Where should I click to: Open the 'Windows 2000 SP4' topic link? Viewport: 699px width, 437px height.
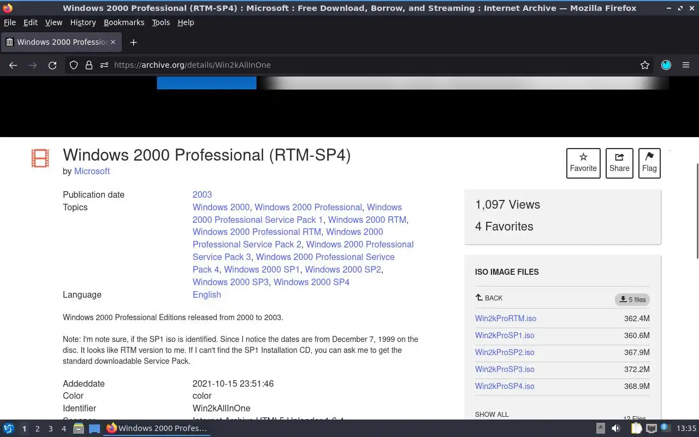[311, 282]
